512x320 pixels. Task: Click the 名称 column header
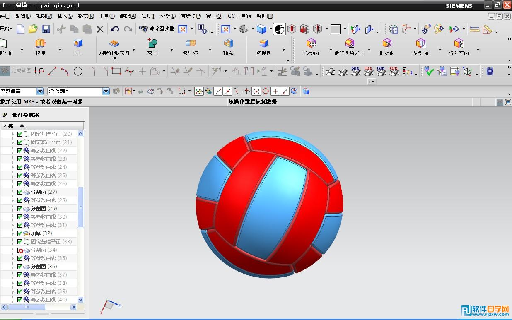(8, 125)
